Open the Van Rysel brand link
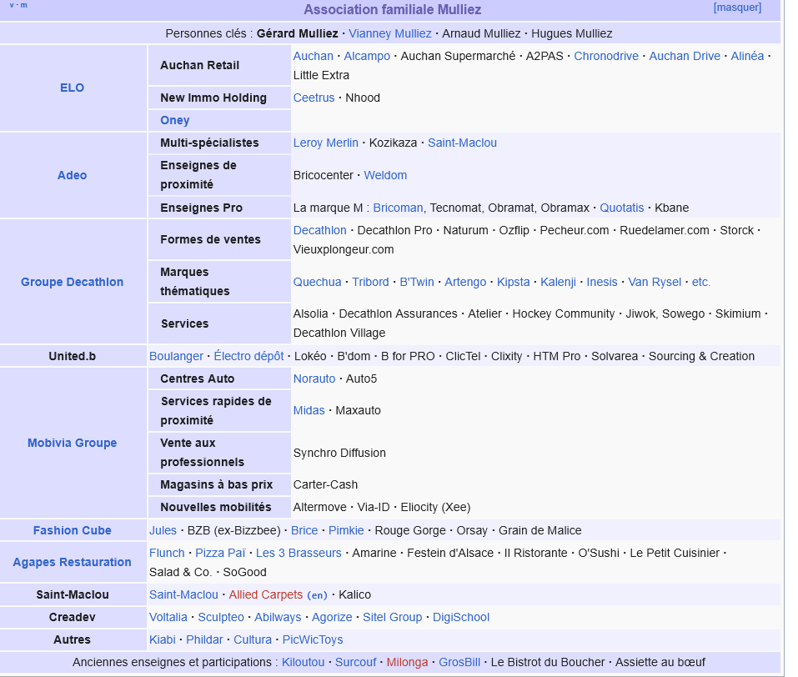798x677 pixels. point(655,282)
